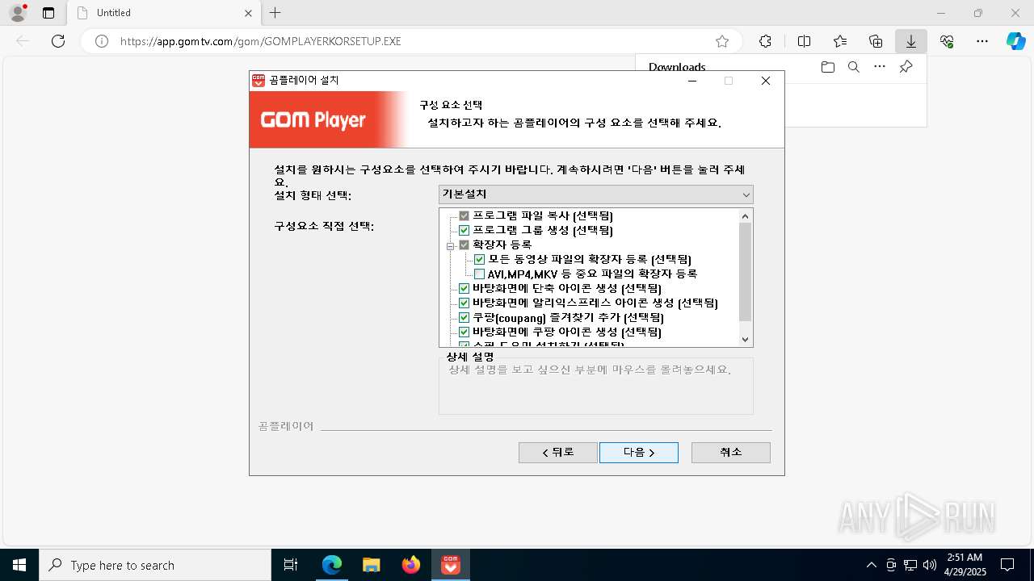The height and width of the screenshot is (581, 1034).
Task: Launch Firefox from the taskbar
Action: (411, 565)
